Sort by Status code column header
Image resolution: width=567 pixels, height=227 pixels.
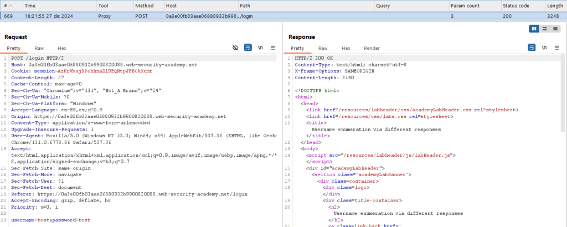tap(523, 6)
